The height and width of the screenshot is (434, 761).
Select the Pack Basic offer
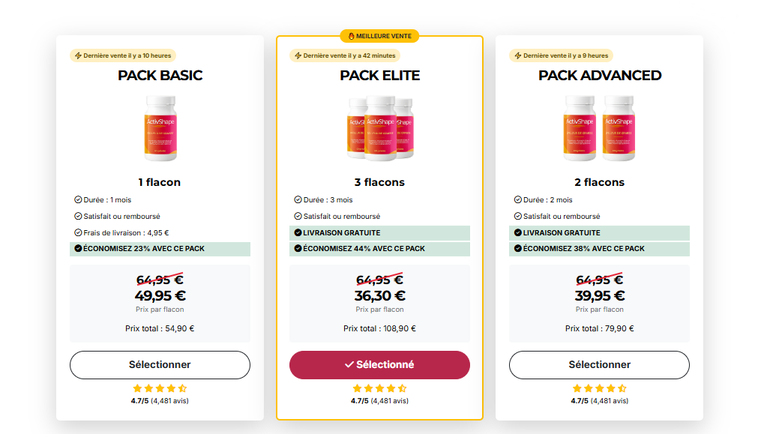click(x=160, y=365)
